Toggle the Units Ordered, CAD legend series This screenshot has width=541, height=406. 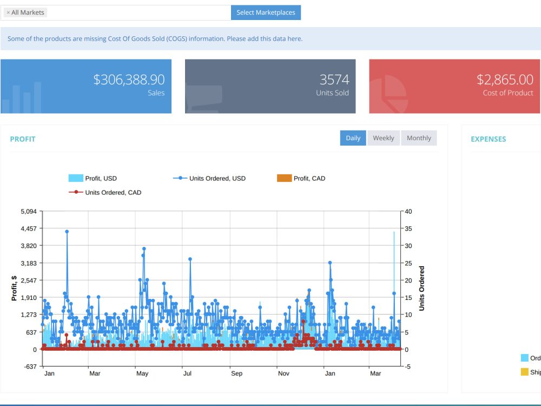pos(105,193)
